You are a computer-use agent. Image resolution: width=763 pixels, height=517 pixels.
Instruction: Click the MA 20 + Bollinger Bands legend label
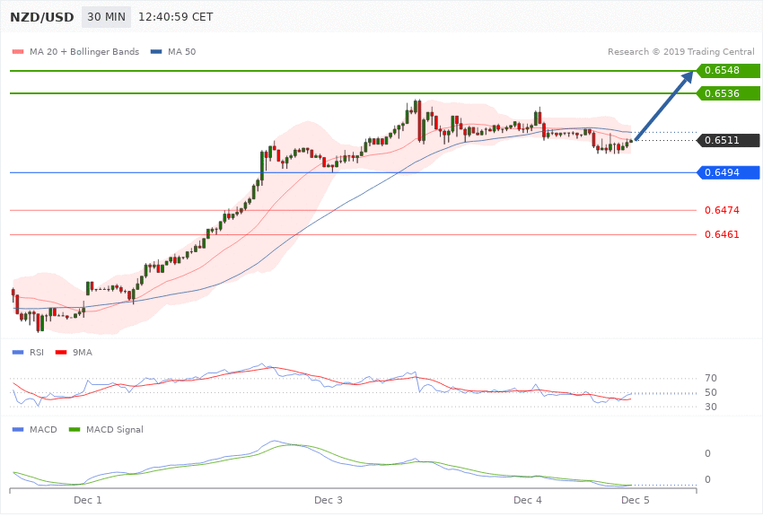click(84, 51)
